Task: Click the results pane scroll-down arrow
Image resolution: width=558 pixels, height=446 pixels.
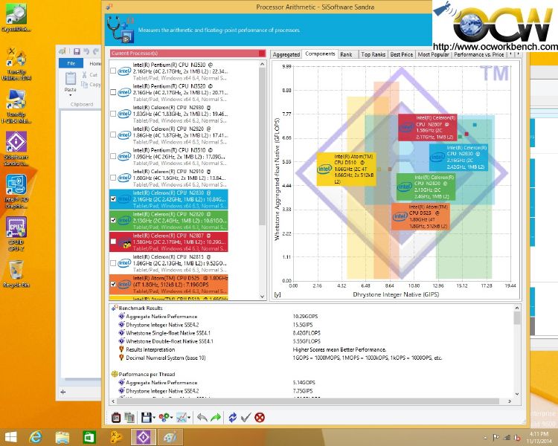Action: [x=517, y=394]
